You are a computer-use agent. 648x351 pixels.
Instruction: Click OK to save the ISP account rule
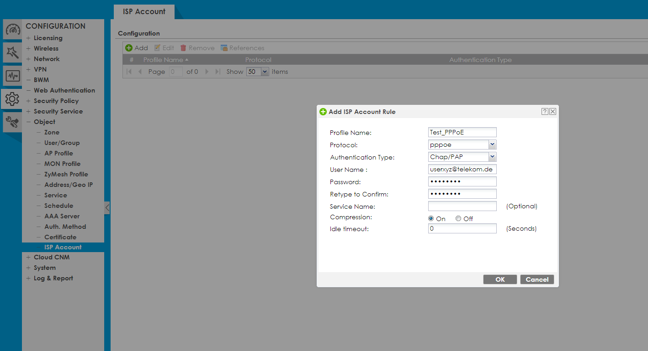coord(500,279)
